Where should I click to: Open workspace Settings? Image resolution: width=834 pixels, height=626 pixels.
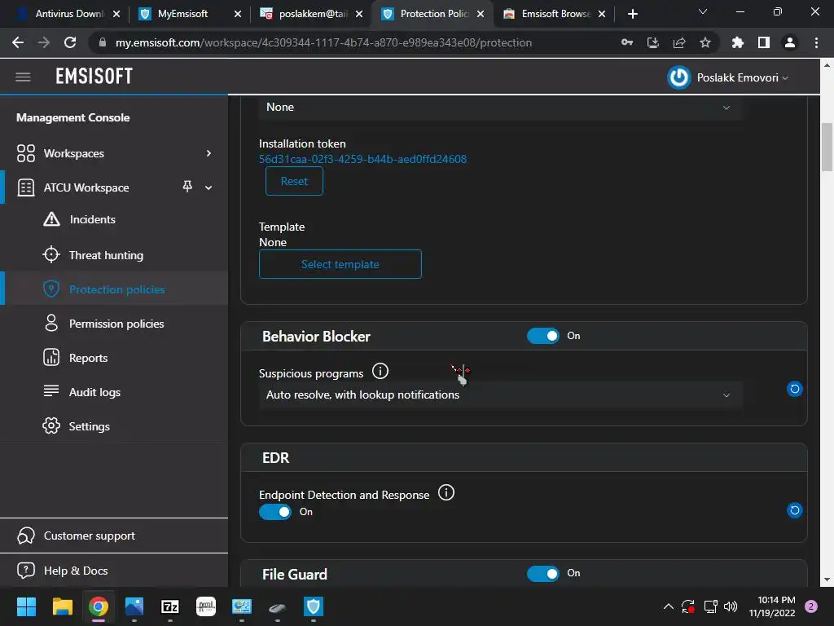[x=90, y=426]
